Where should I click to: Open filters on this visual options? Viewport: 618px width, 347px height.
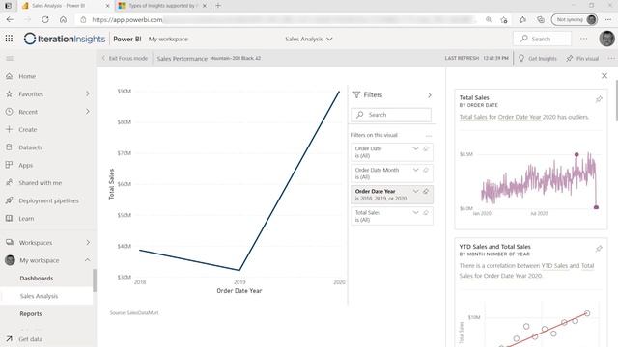pyautogui.click(x=429, y=135)
